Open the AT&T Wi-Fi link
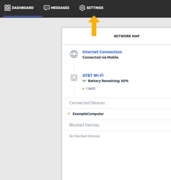Viewport: 171px width, 180px height. click(93, 75)
